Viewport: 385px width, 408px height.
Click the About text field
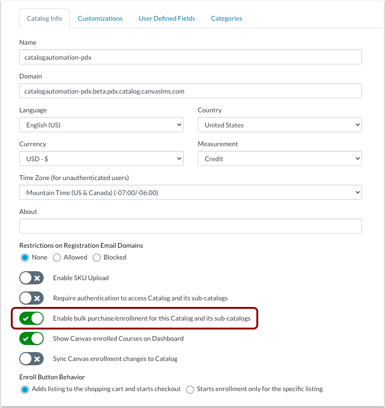pyautogui.click(x=191, y=226)
